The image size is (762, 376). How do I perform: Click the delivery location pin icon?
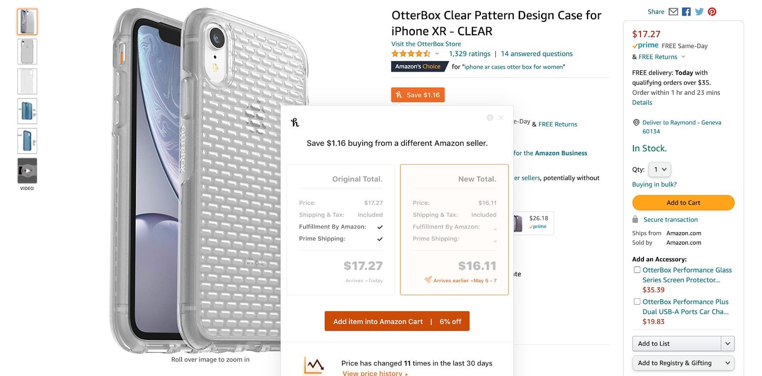point(636,122)
